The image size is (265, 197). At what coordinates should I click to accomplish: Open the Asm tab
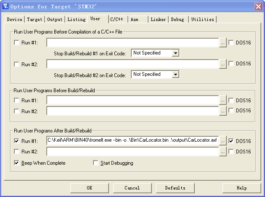pos(138,19)
